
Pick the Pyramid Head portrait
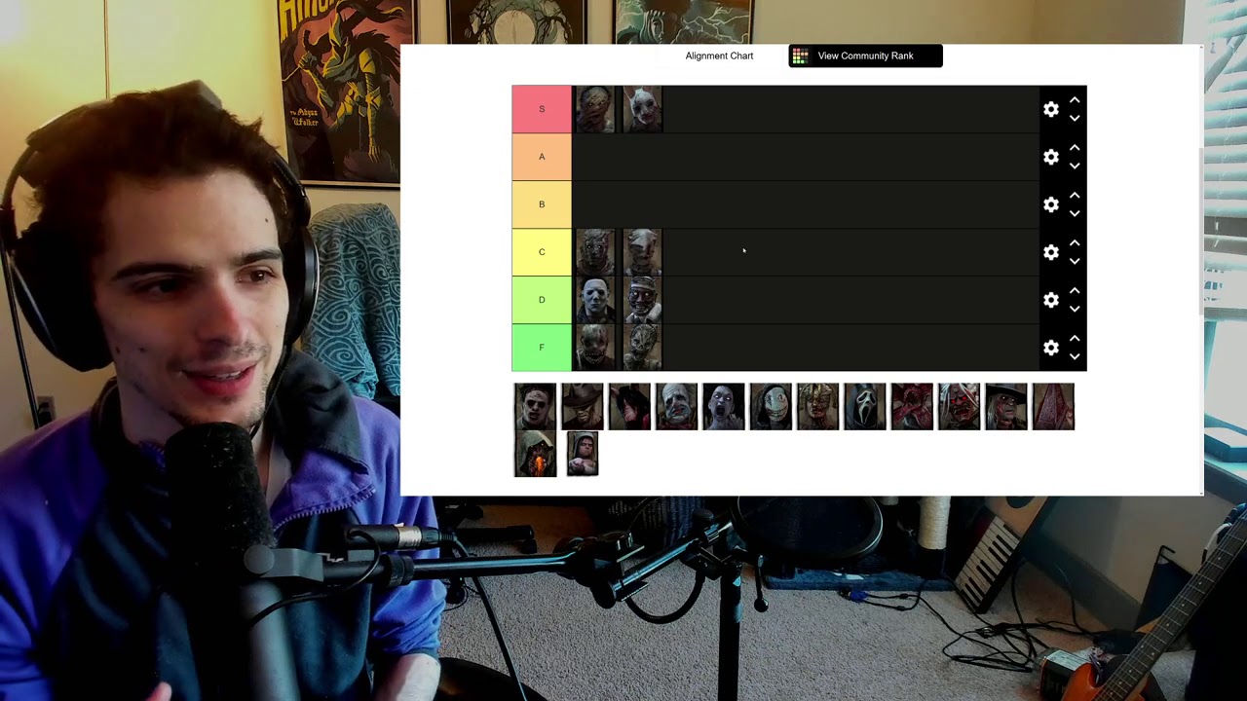point(1053,406)
